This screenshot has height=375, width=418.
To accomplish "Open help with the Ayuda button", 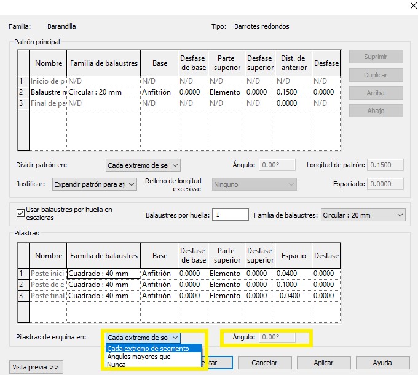I will pos(382,363).
